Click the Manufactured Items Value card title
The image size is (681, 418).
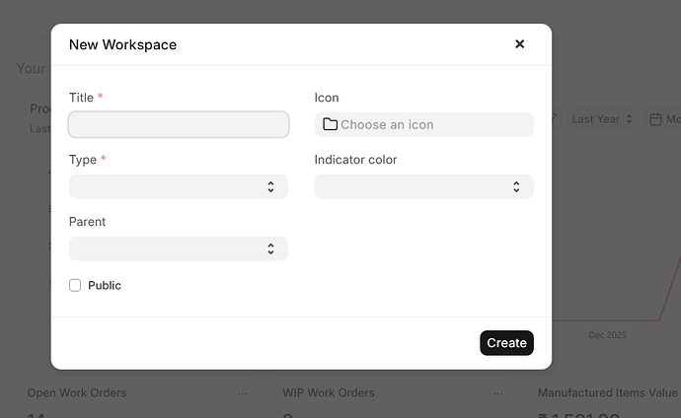pyautogui.click(x=608, y=392)
